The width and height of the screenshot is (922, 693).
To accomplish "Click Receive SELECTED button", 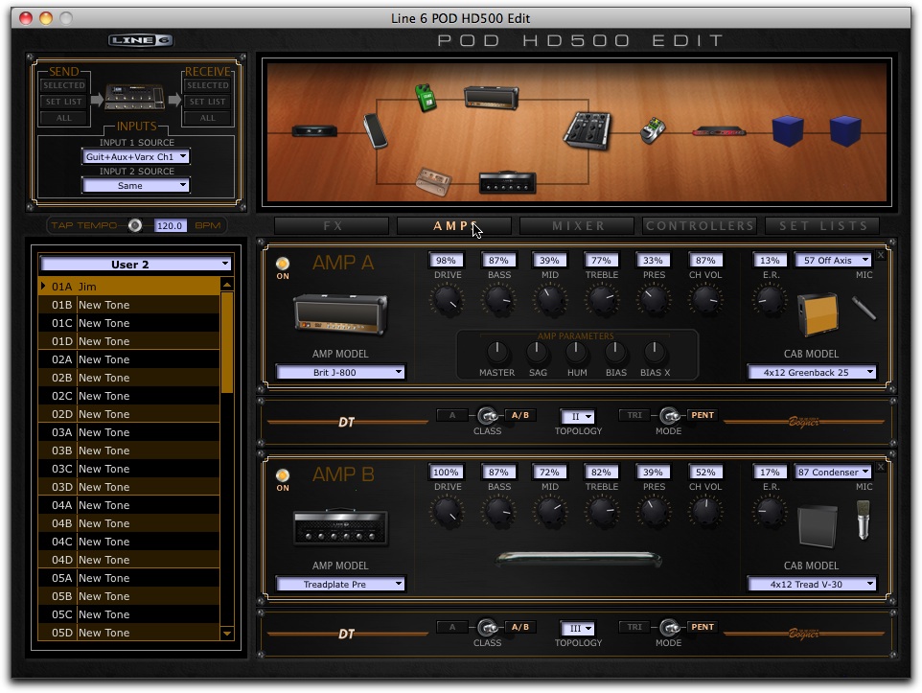I will click(208, 85).
